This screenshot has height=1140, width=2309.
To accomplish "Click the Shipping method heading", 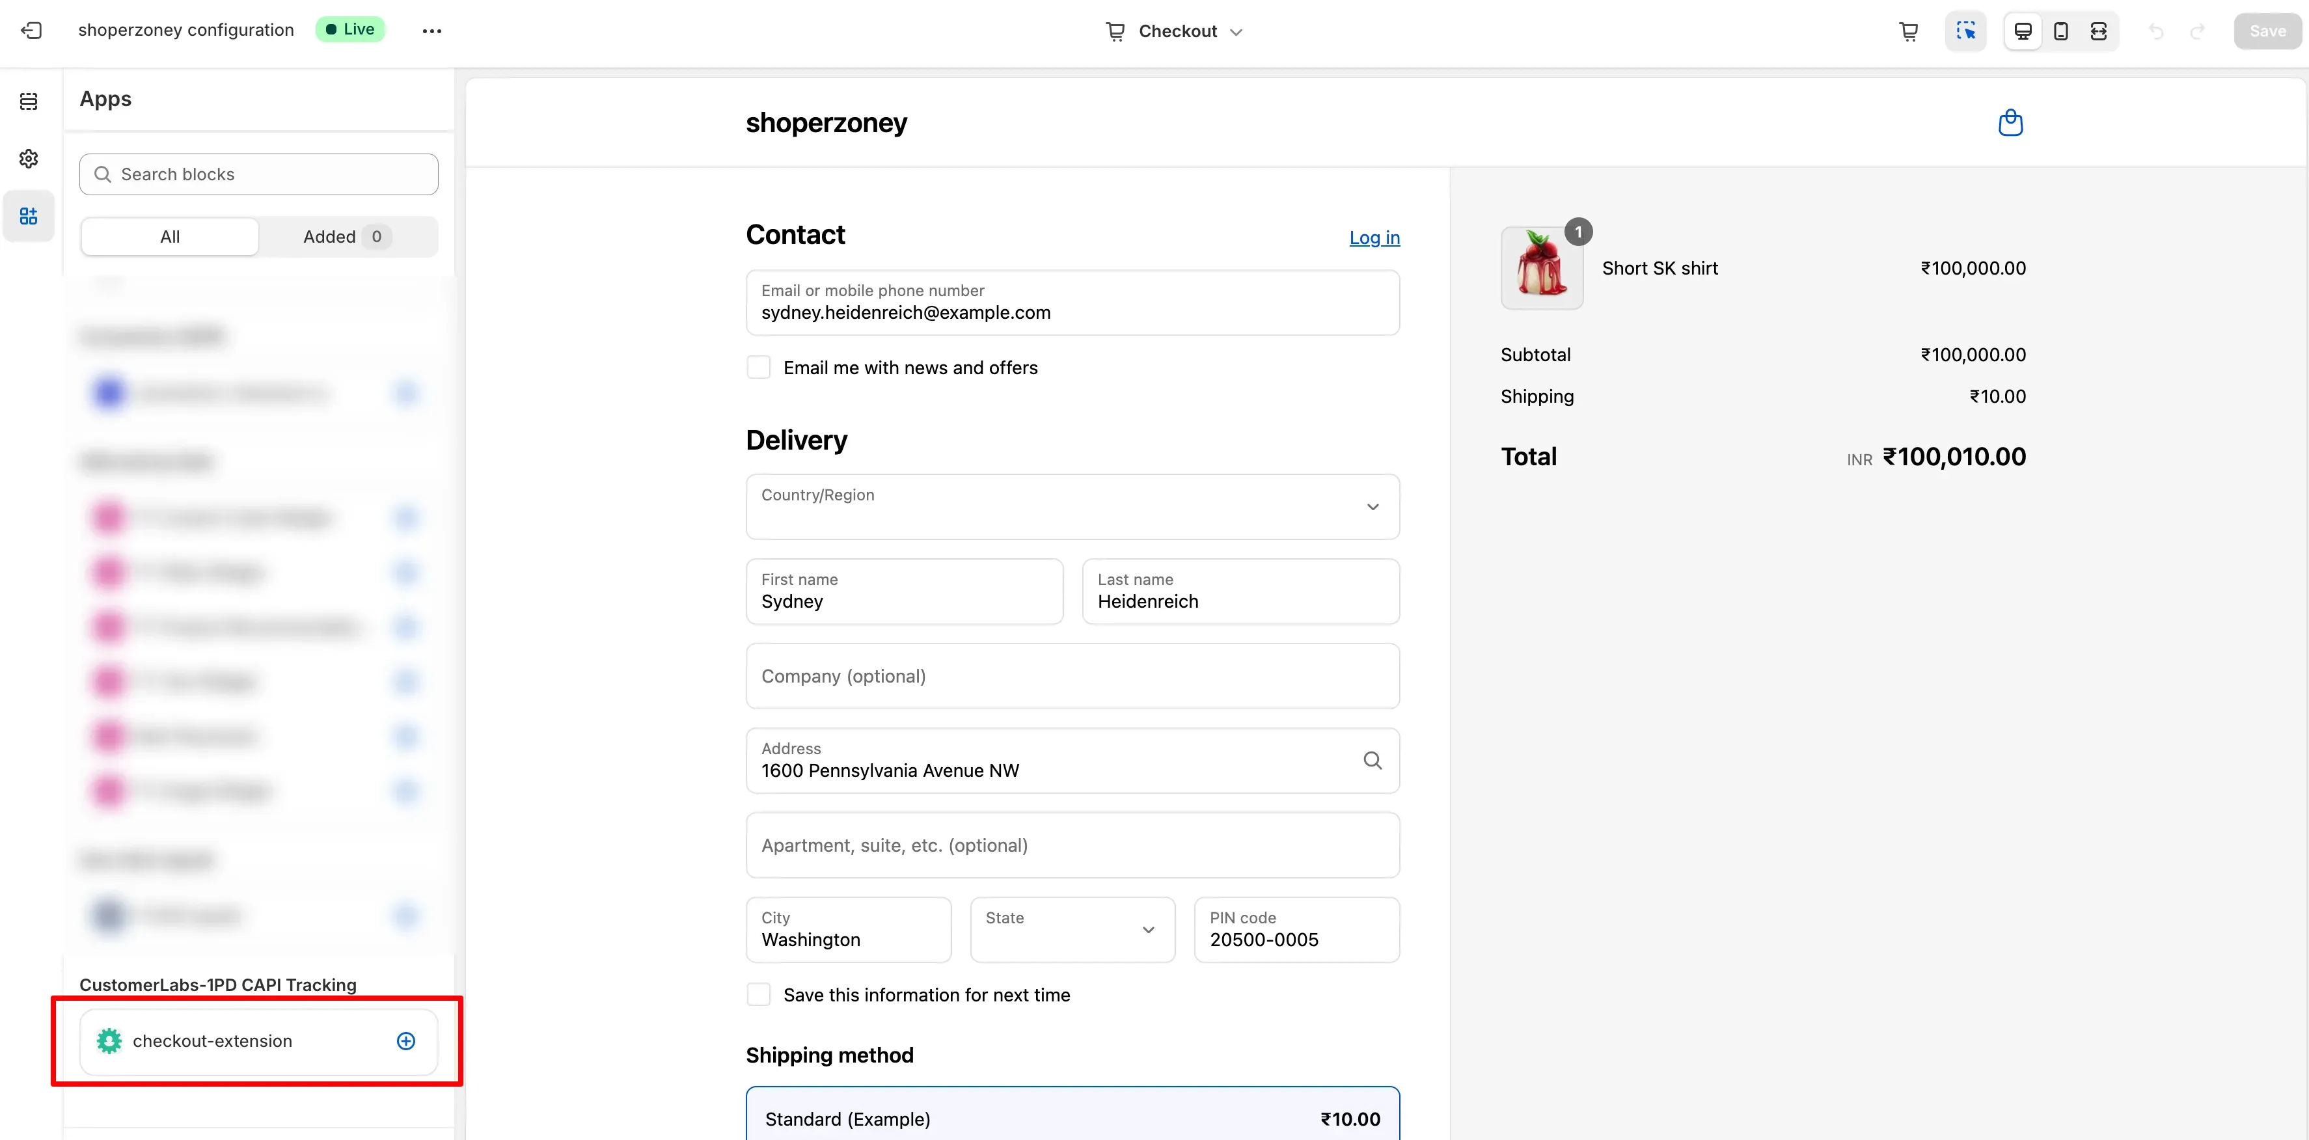I will pyautogui.click(x=829, y=1055).
